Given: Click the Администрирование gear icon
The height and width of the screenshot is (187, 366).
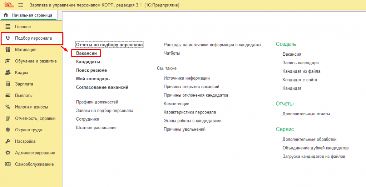Looking at the screenshot, I should (8, 153).
